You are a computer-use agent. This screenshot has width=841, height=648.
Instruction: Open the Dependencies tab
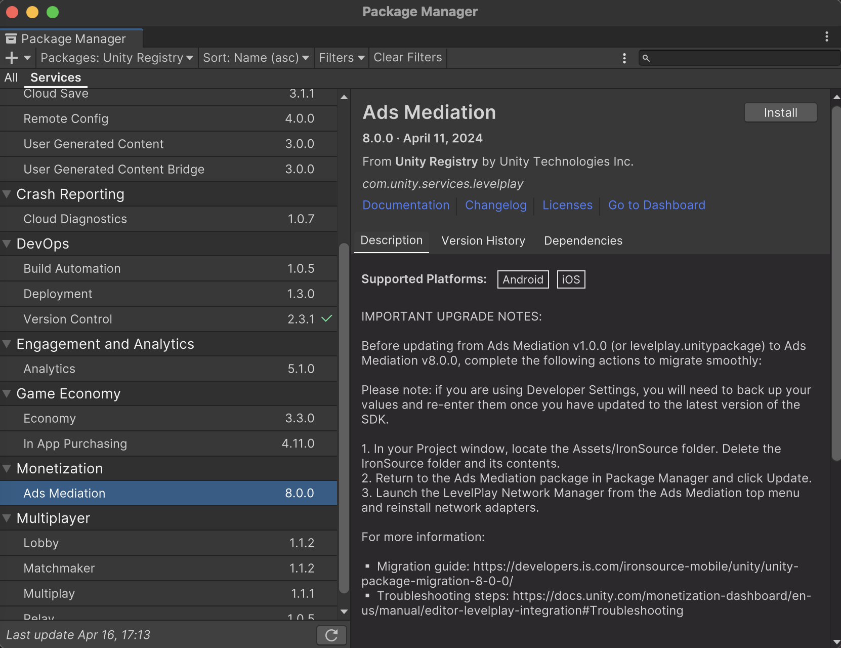coord(583,241)
